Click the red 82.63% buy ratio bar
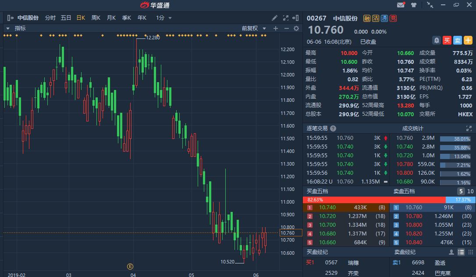Image resolution: width=476 pixels, height=277 pixels. (x=374, y=200)
